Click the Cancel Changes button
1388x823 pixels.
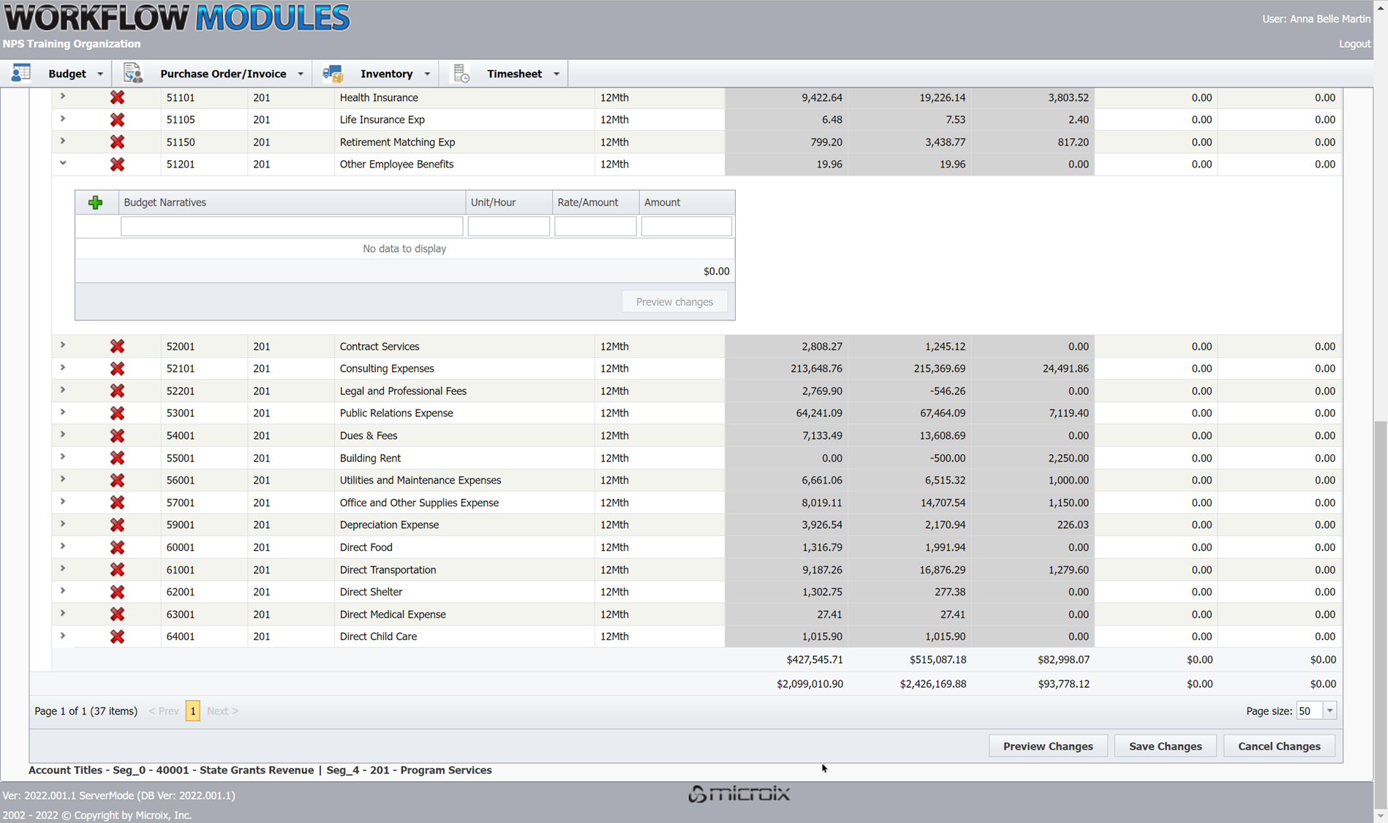coord(1278,746)
